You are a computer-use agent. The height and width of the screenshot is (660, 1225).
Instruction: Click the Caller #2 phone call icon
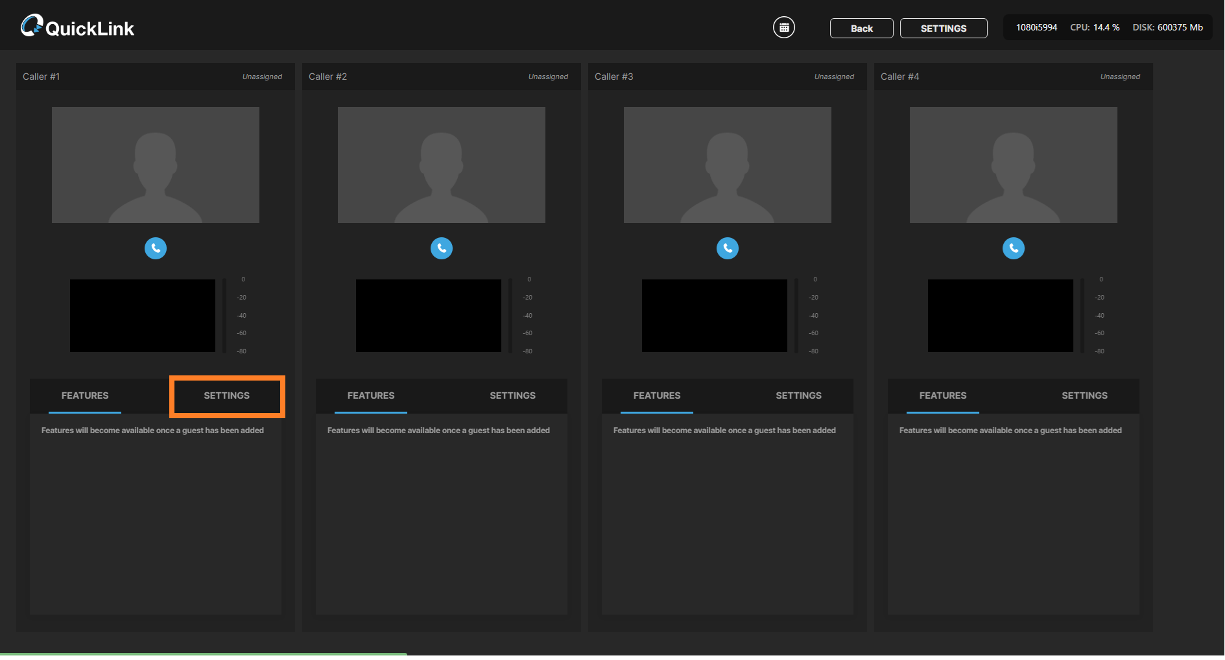point(442,248)
